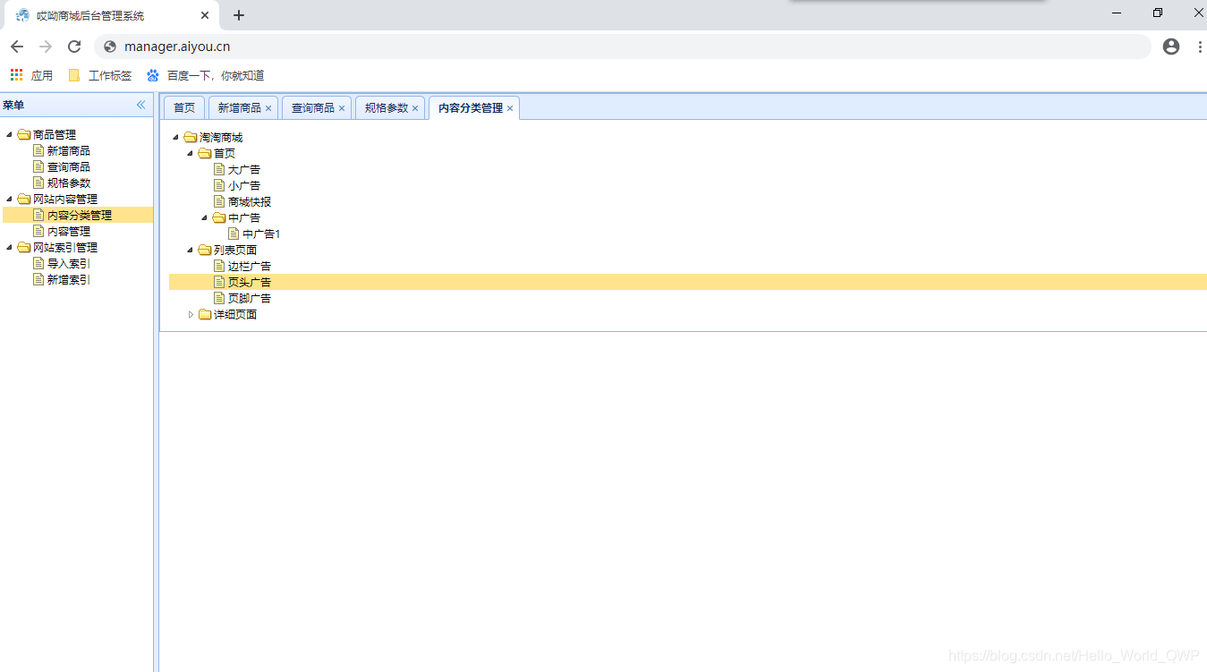Click file icon beside 导入索引
1207x672 pixels.
coord(38,263)
